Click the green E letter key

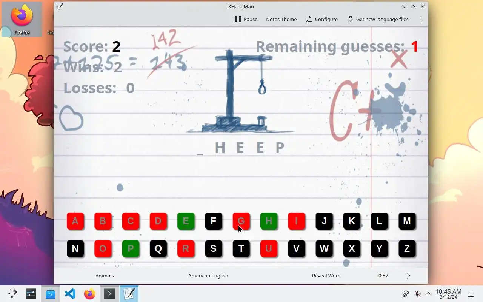tap(186, 221)
